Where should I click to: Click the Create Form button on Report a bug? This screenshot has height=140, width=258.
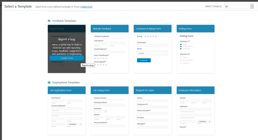click(67, 58)
